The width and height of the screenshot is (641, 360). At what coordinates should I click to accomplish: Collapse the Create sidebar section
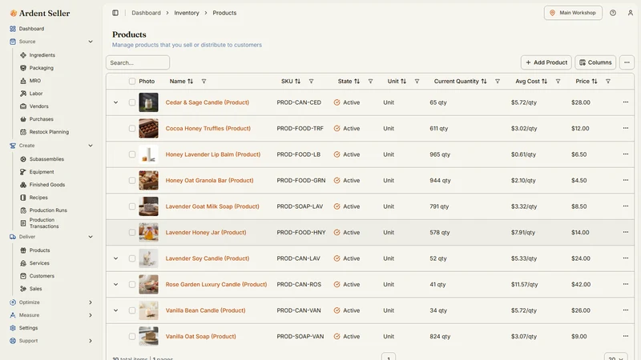coord(91,146)
